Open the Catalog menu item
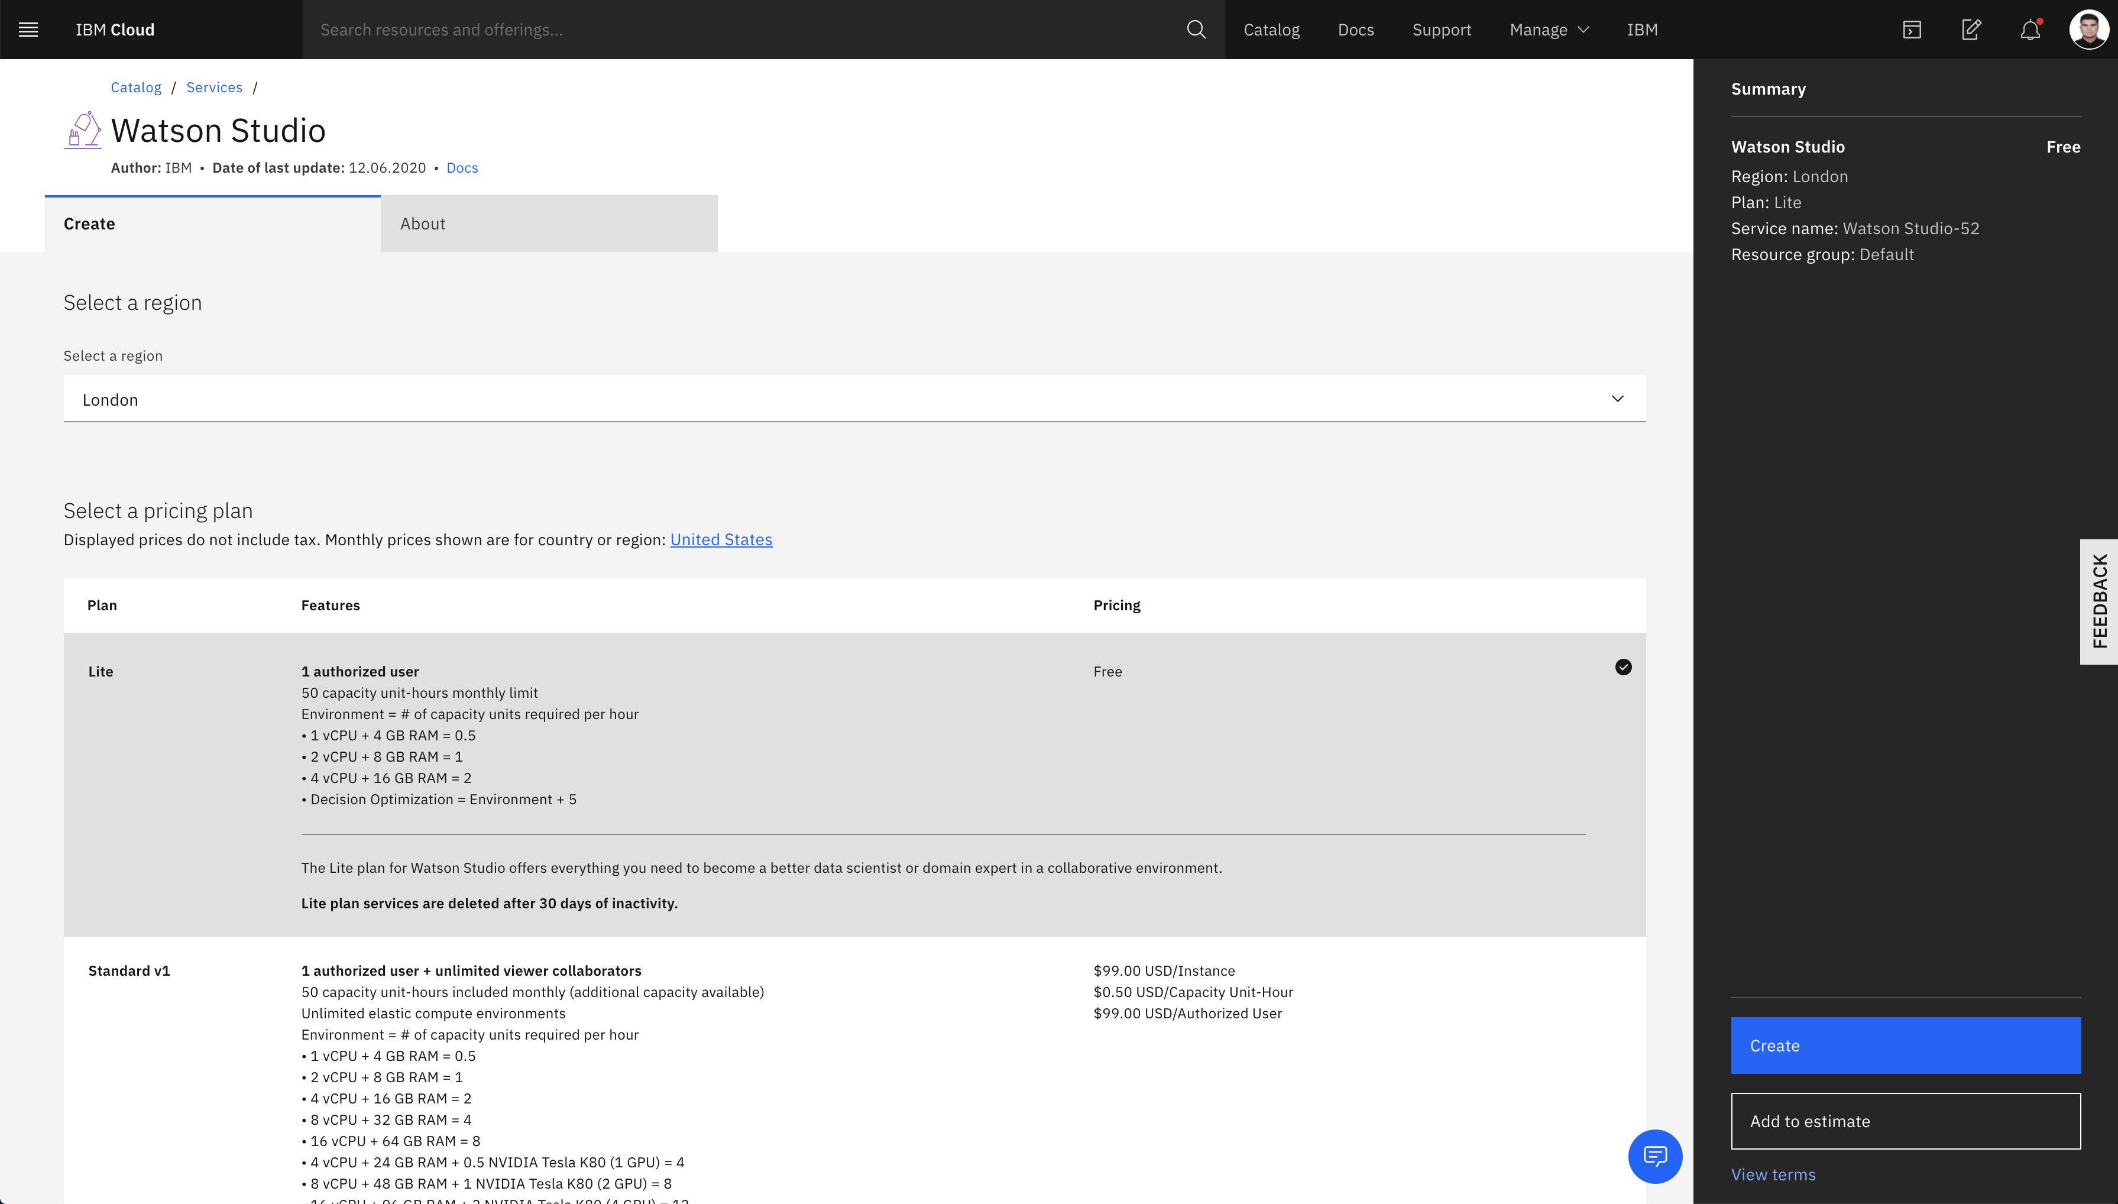Image resolution: width=2118 pixels, height=1204 pixels. click(x=1271, y=30)
